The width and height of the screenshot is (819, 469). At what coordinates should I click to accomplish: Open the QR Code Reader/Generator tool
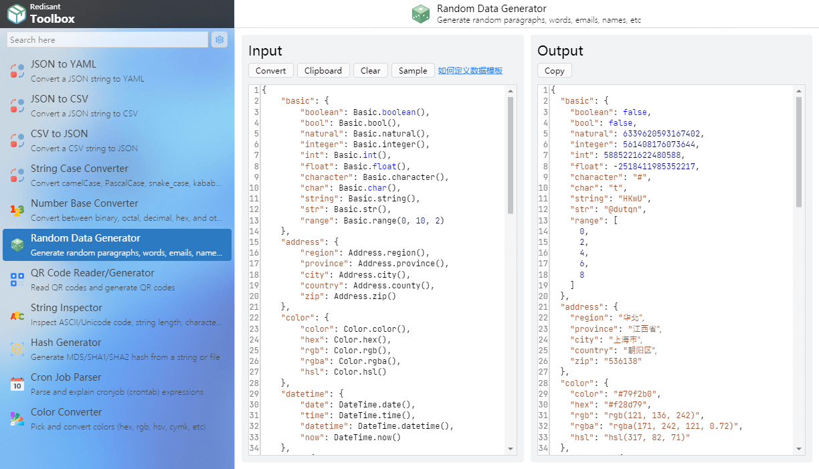(x=117, y=280)
